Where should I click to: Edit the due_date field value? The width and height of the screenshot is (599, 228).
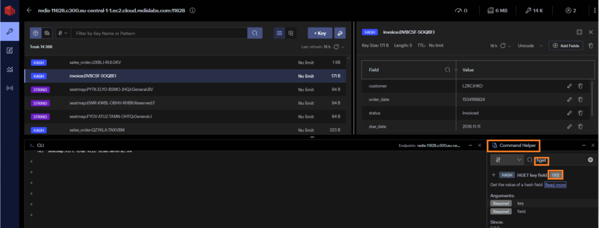click(x=570, y=127)
